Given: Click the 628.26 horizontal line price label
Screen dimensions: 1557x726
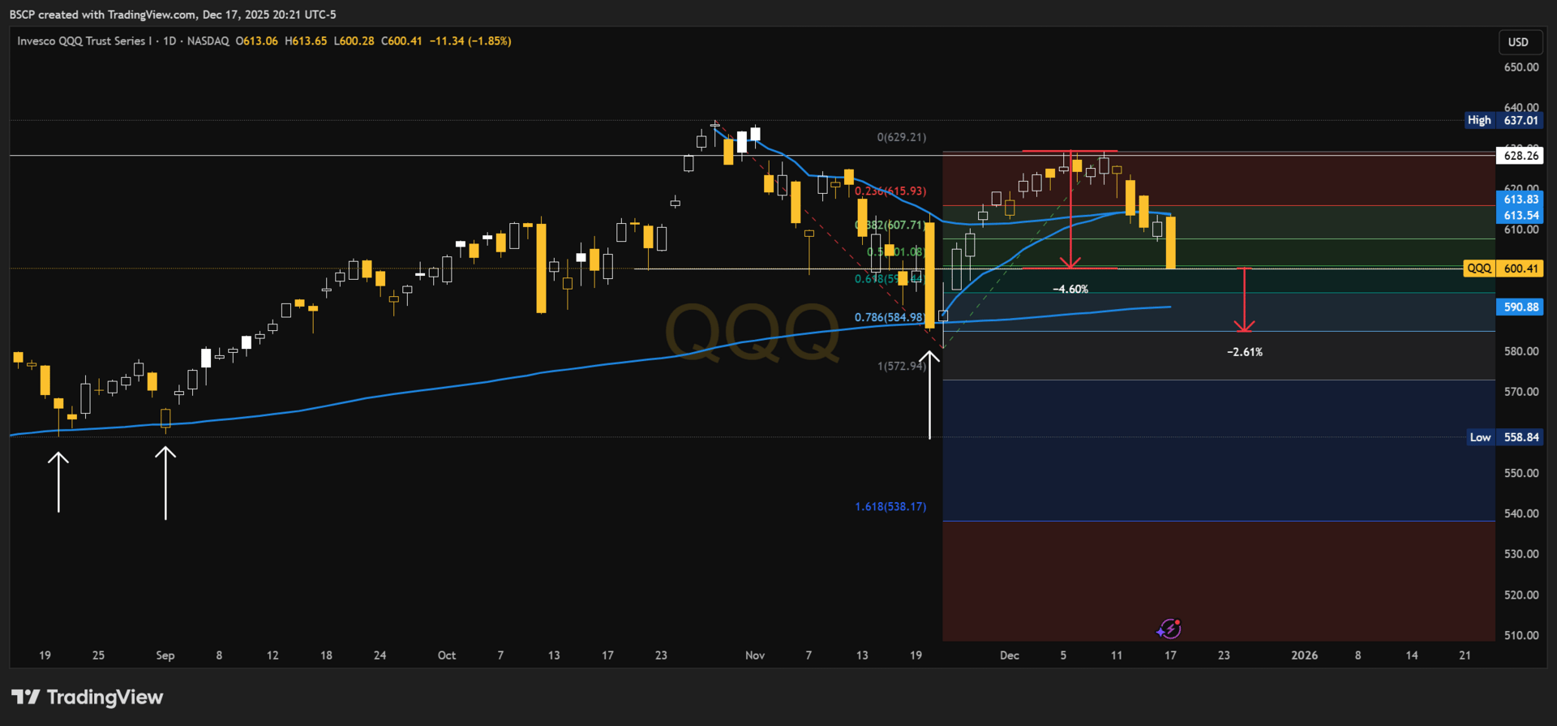Looking at the screenshot, I should click(x=1520, y=156).
